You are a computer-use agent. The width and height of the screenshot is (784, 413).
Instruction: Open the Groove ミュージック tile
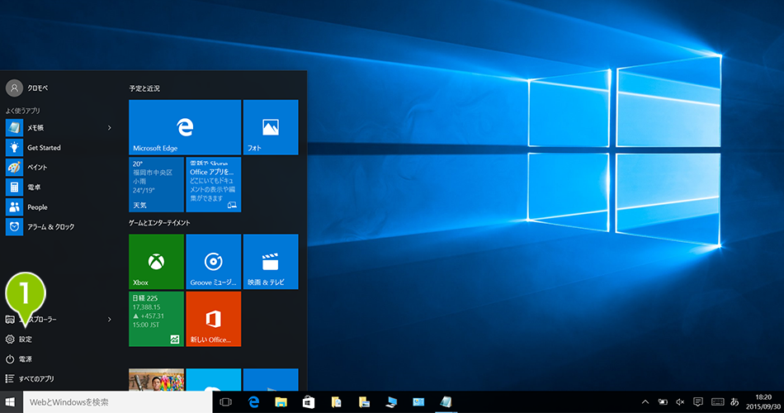214,262
